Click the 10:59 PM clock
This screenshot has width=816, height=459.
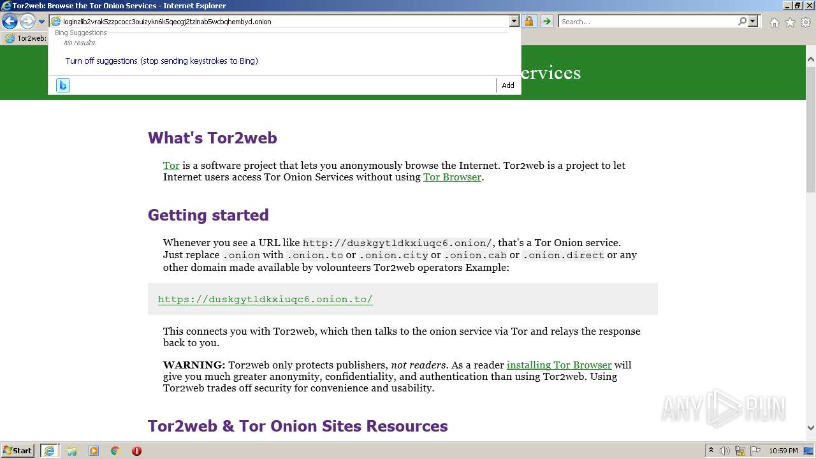tap(783, 451)
